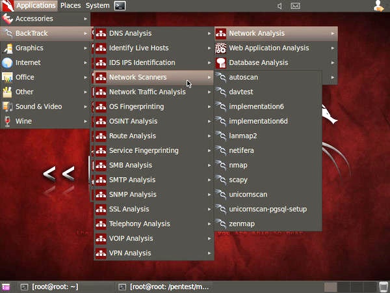Click the Office category icon
The image size is (390, 293).
[x=7, y=77]
